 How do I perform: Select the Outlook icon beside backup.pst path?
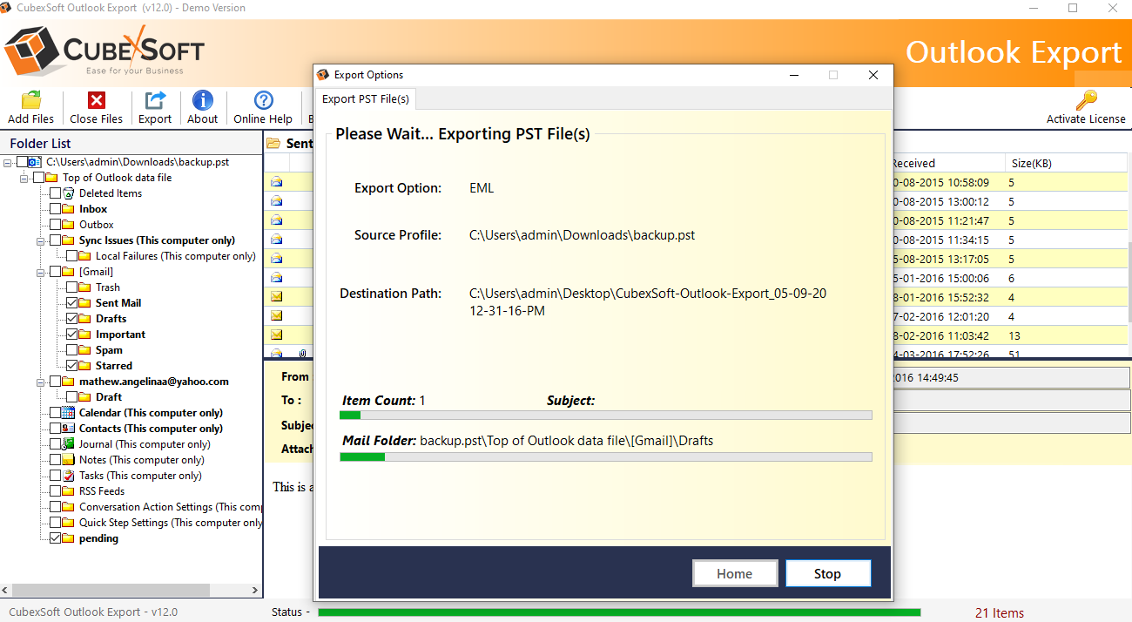pyautogui.click(x=35, y=162)
